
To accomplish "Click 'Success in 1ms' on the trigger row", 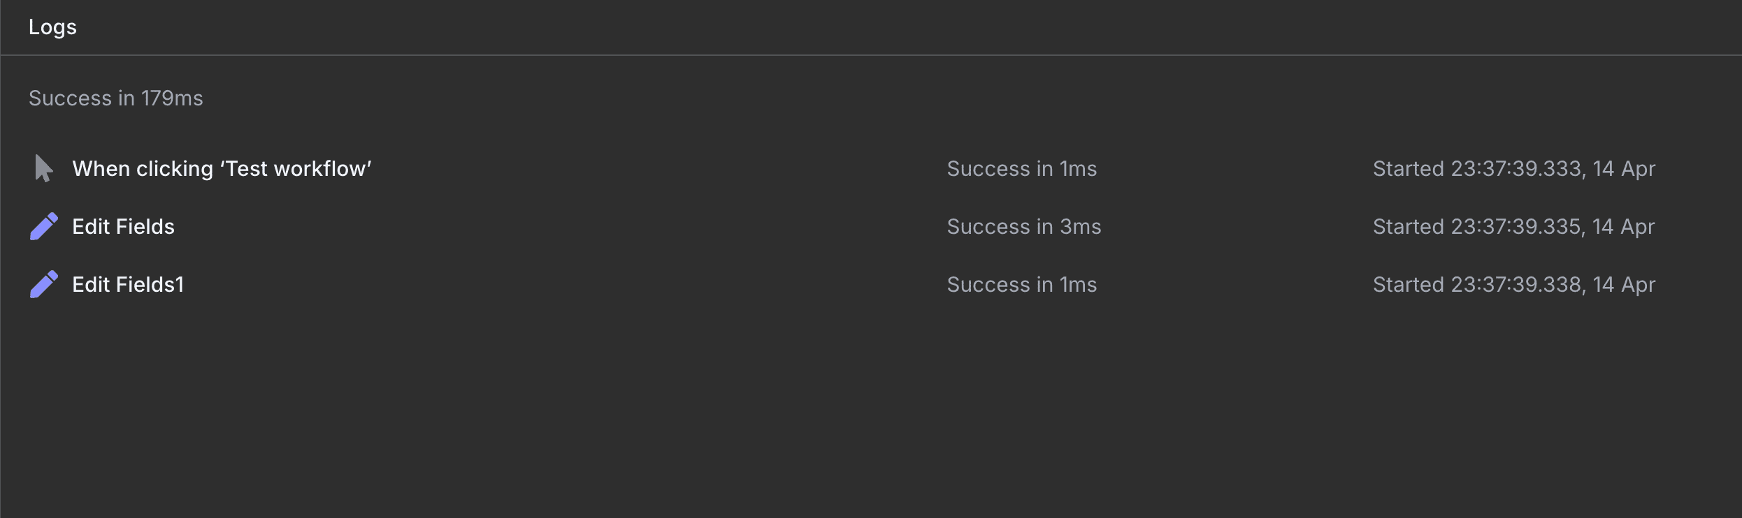I will 1021,168.
